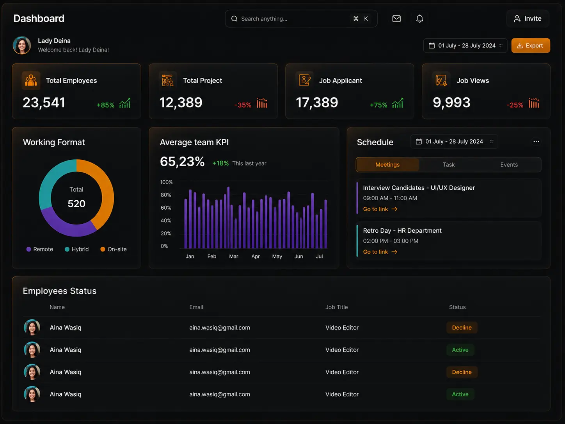Image resolution: width=565 pixels, height=424 pixels.
Task: Click the Export button
Action: 531,46
